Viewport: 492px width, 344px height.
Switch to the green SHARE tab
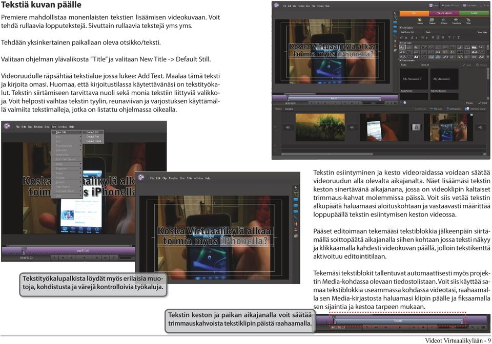click(x=474, y=13)
